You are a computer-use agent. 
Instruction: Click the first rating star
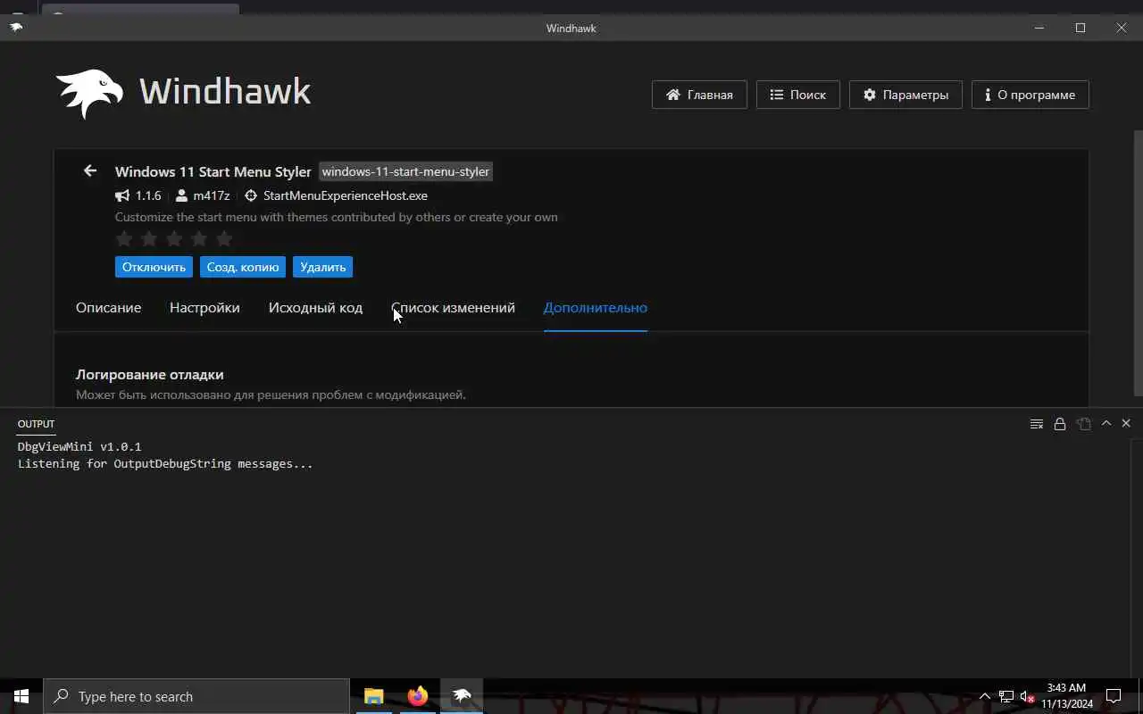(124, 238)
